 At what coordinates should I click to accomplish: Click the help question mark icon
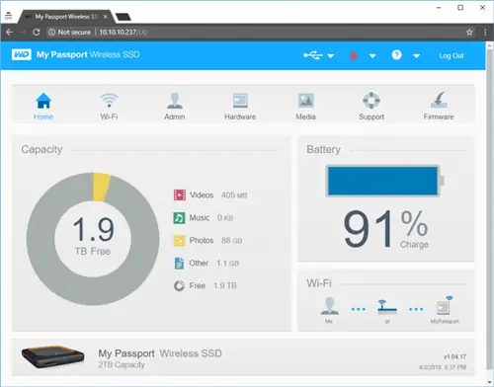click(396, 55)
